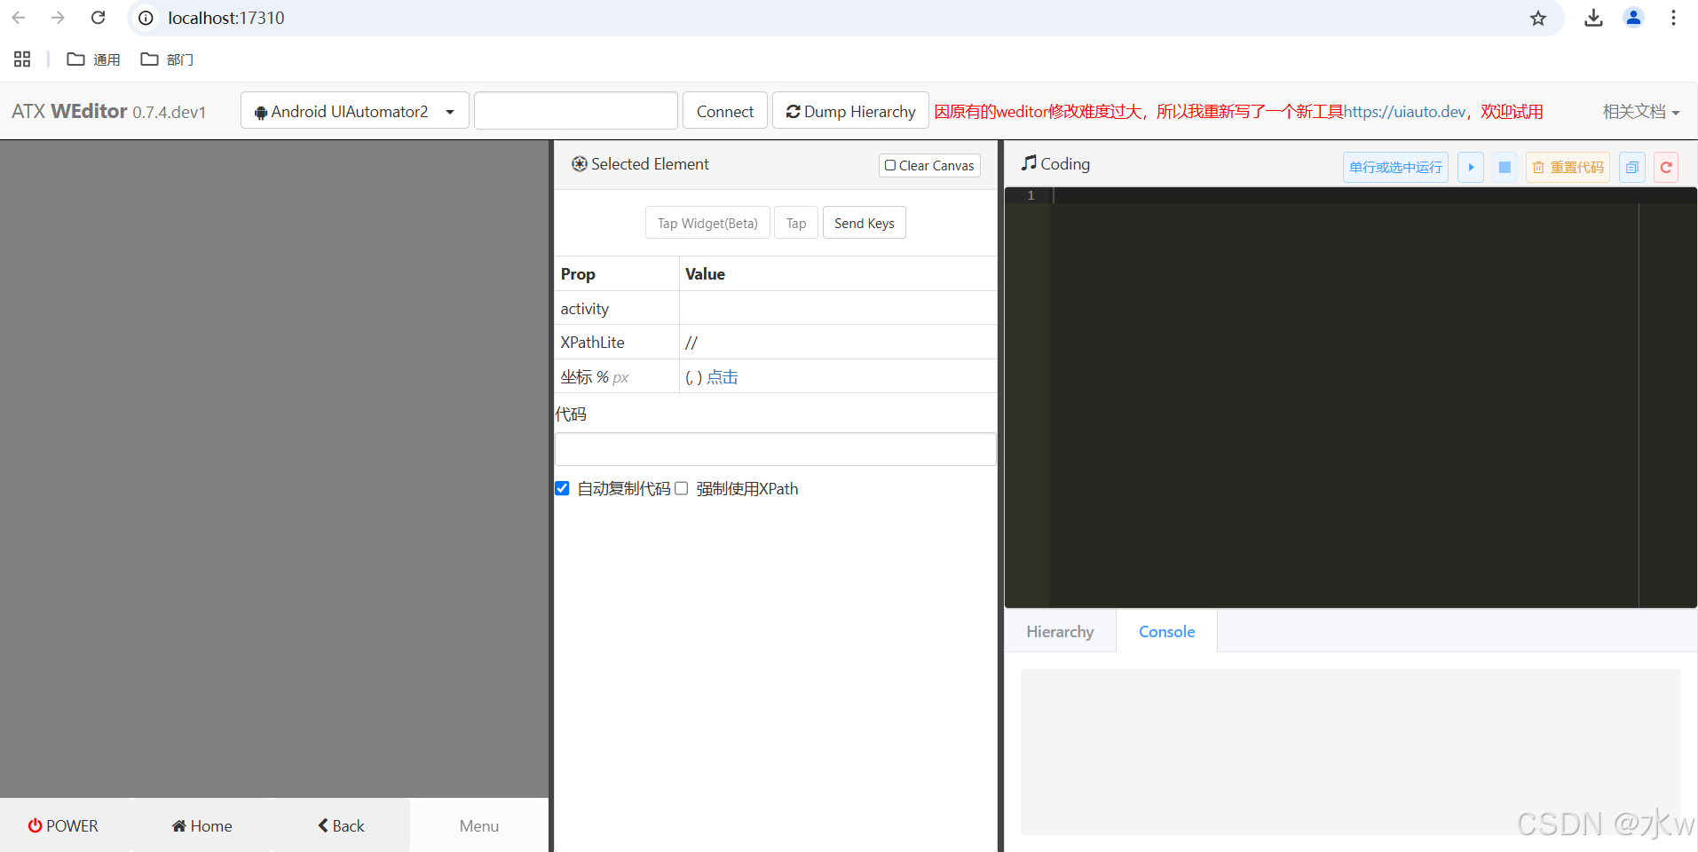1698x852 pixels.
Task: Disable the 自动复制代码 checkbox
Action: [x=561, y=488]
